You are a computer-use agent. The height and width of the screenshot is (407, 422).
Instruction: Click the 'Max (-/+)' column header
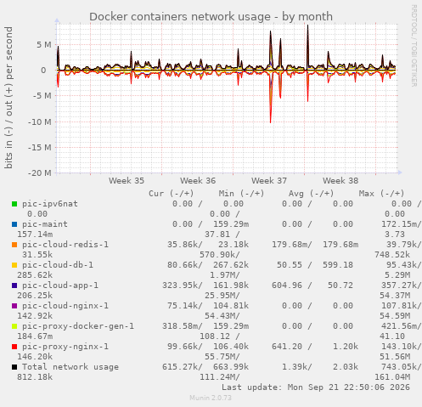point(381,194)
